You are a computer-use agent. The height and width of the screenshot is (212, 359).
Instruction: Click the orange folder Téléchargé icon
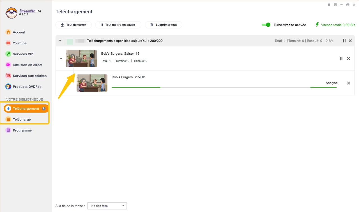(8, 120)
